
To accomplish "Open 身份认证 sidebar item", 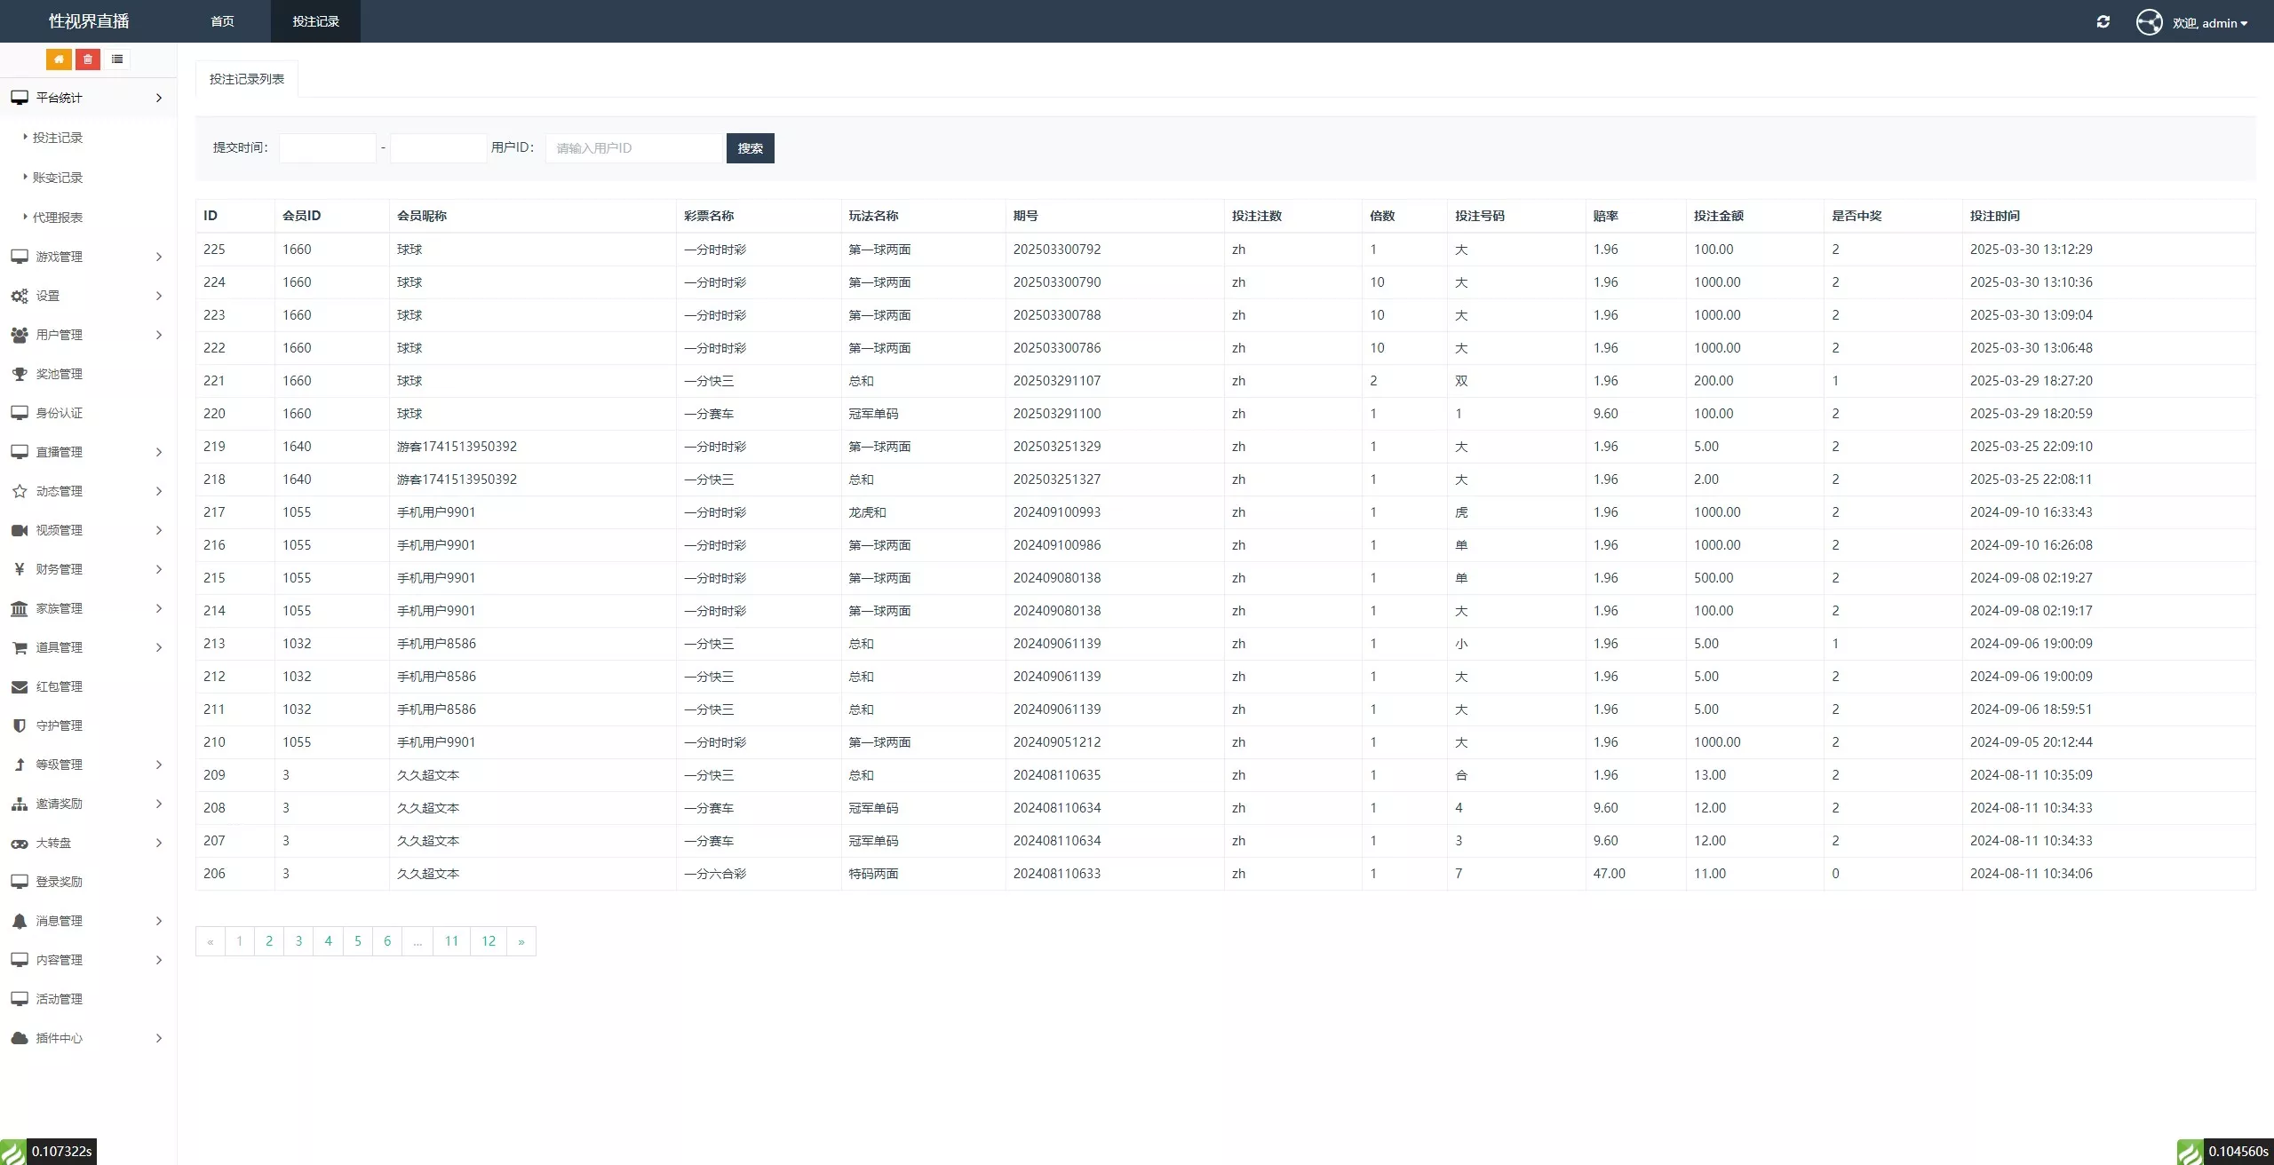I will tap(59, 413).
